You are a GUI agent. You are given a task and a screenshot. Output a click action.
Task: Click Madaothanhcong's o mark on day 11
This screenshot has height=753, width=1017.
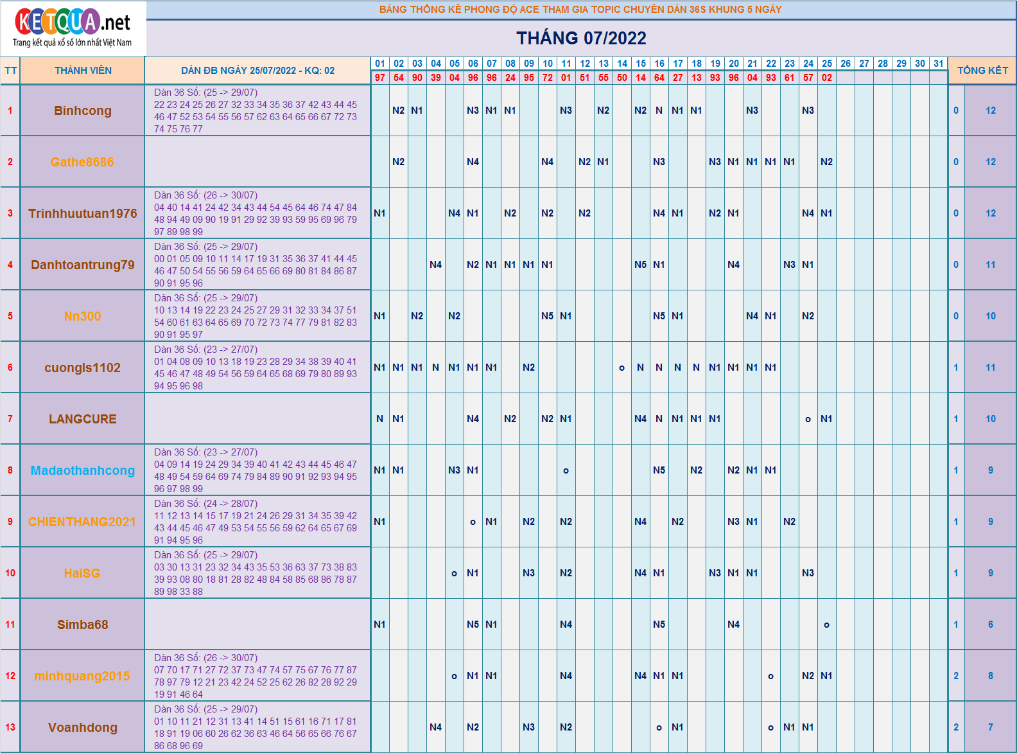point(566,470)
